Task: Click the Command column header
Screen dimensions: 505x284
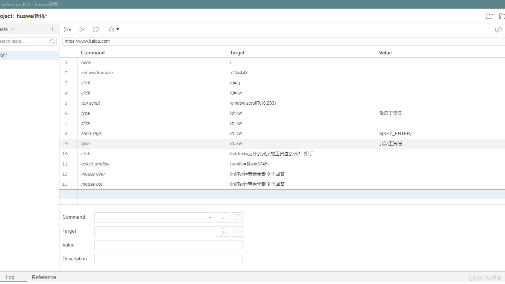Action: [x=93, y=53]
